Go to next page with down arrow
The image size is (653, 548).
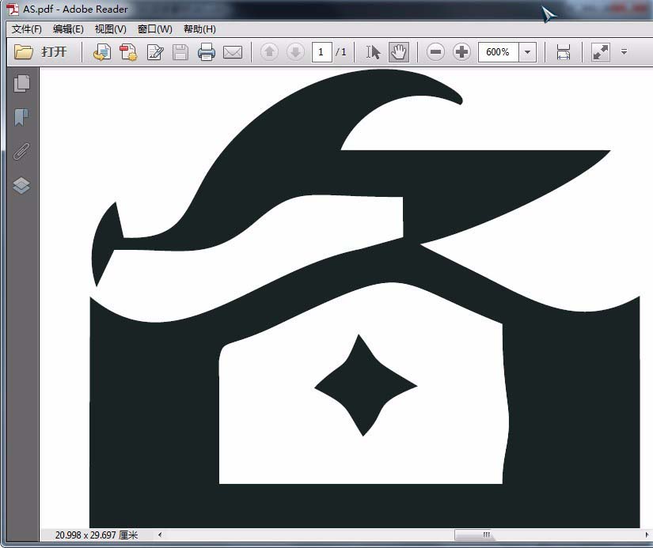[x=295, y=52]
